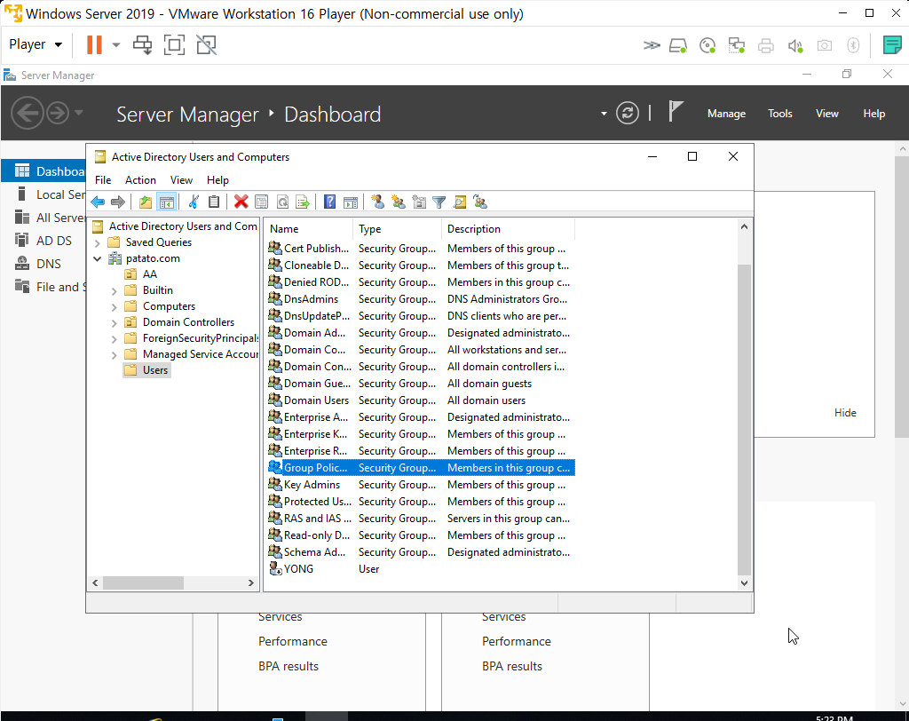Expand the Managed Service Accounts node
The height and width of the screenshot is (721, 909).
(115, 355)
